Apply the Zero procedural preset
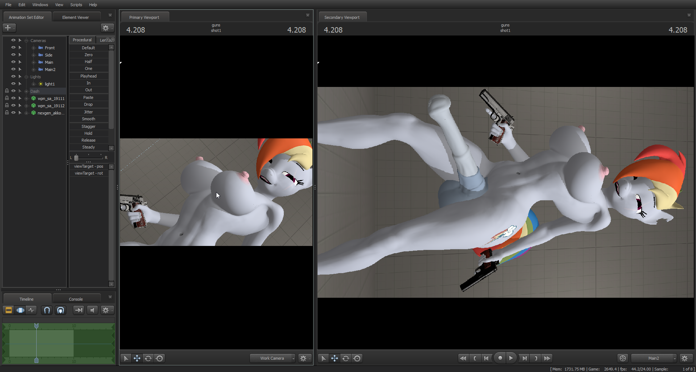Viewport: 696px width, 372px height. click(88, 55)
